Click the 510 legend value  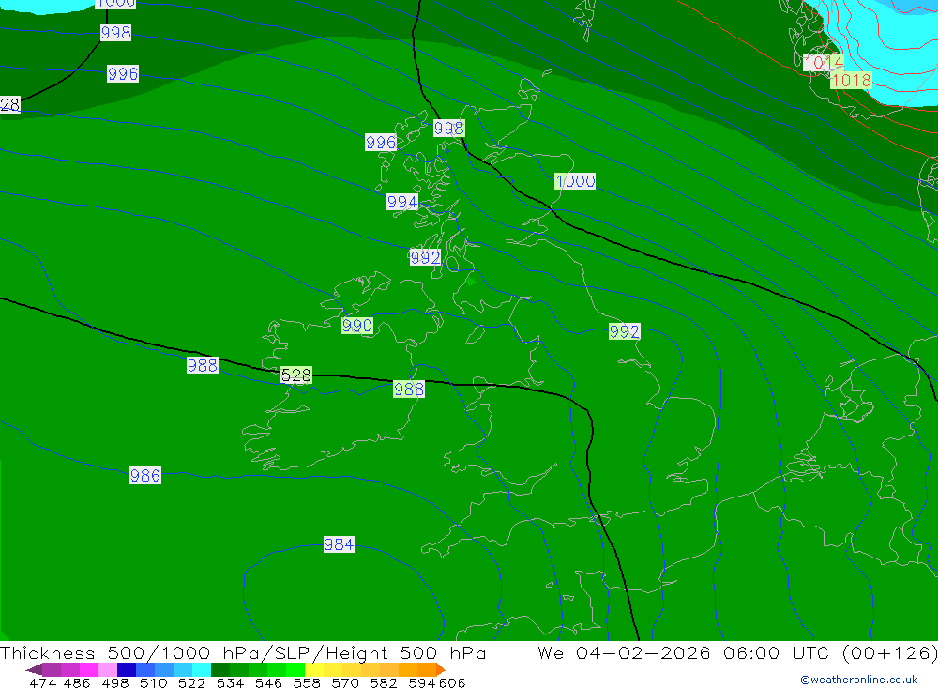click(154, 682)
